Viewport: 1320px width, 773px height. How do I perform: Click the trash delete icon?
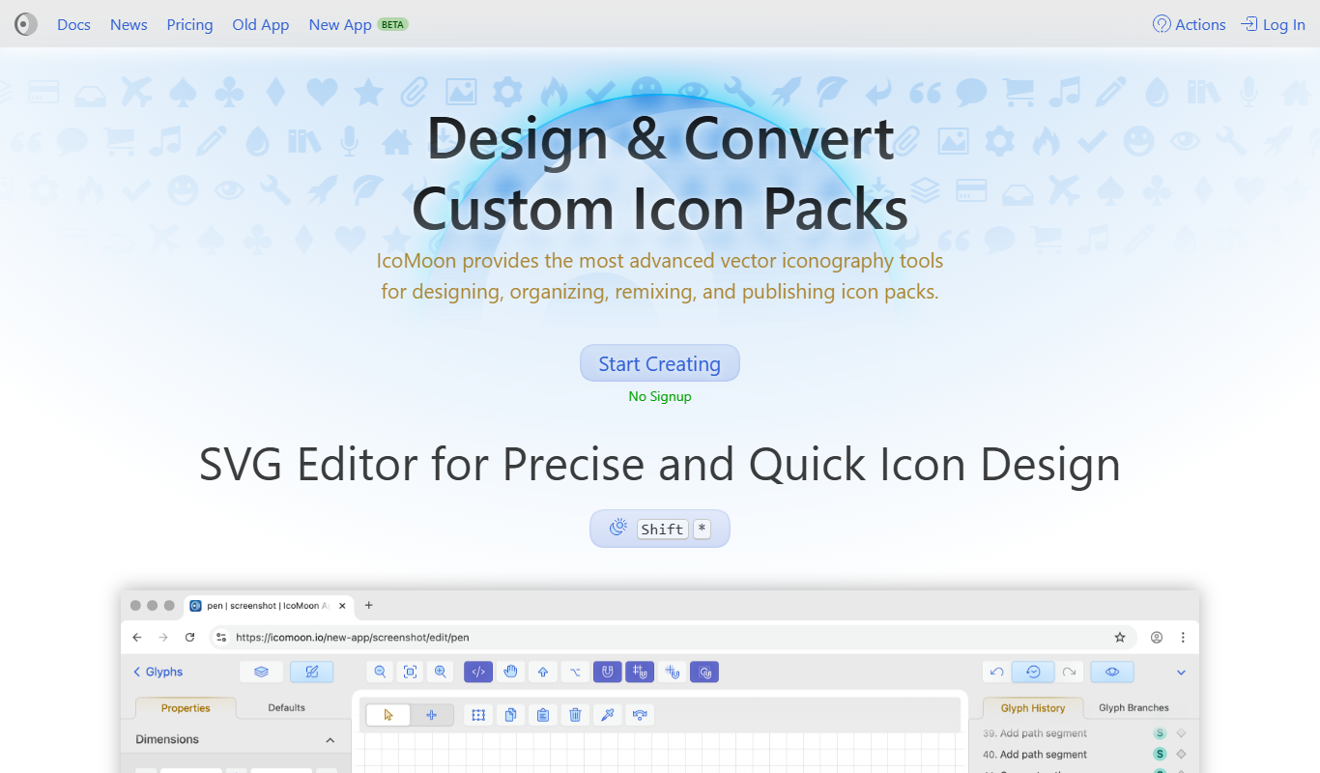click(x=575, y=715)
